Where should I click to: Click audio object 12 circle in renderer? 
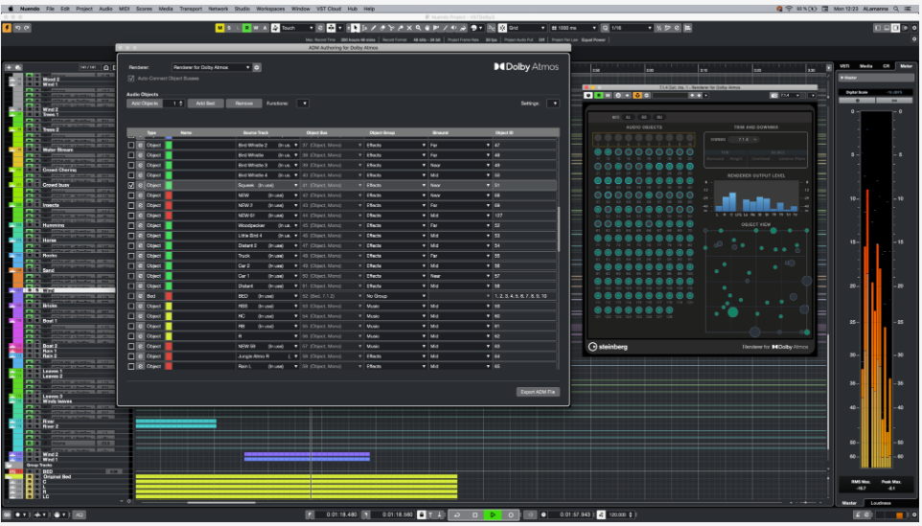[x=608, y=151]
